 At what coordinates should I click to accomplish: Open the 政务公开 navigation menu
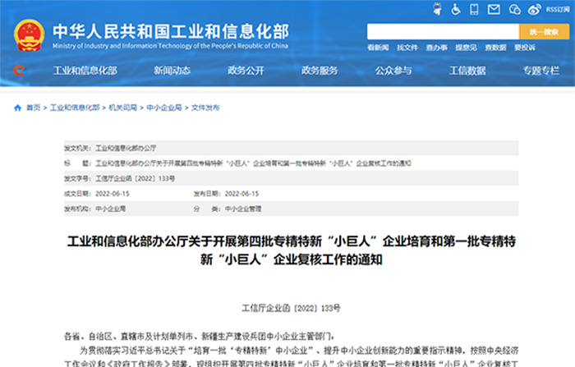pyautogui.click(x=246, y=71)
